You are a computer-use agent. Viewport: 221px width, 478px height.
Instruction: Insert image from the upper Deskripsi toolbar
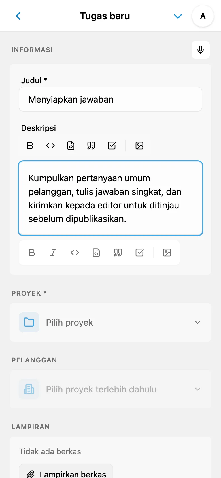pyautogui.click(x=139, y=146)
